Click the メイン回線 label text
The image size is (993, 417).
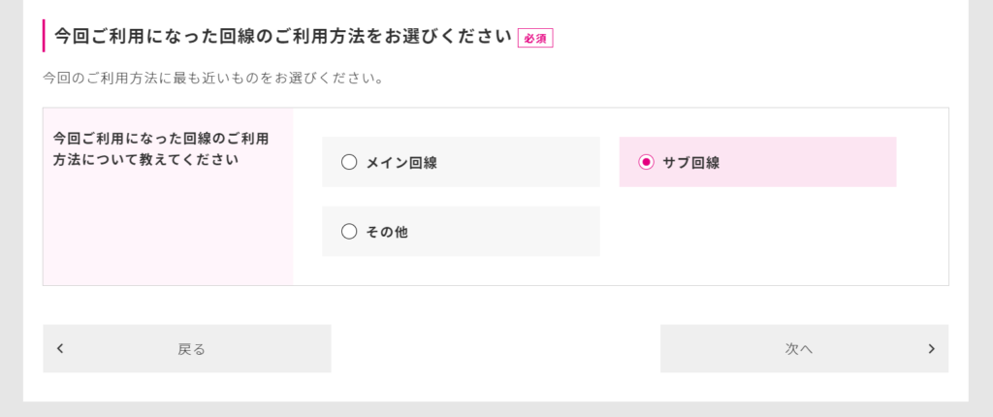[401, 163]
